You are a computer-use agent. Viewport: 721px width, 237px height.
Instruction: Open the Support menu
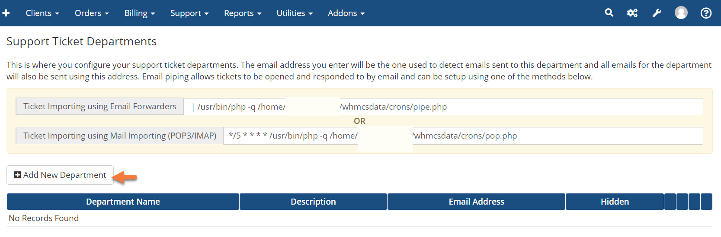tap(189, 13)
